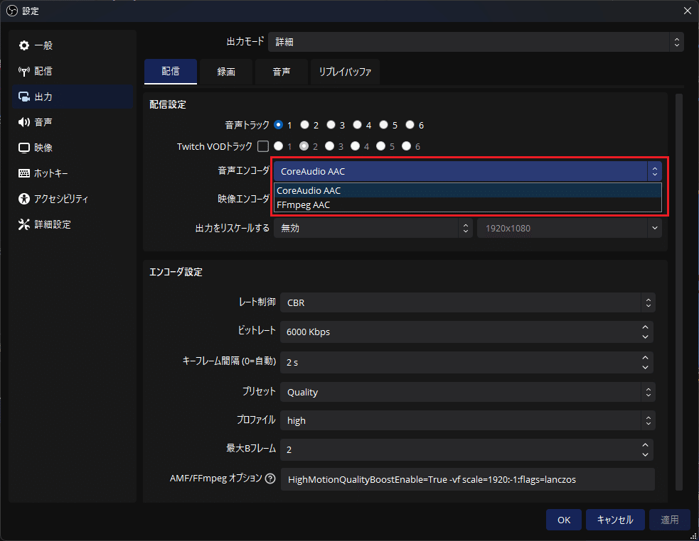699x541 pixels.
Task: Choose FFmpeg AAC from the encoder dropdown
Action: click(304, 204)
